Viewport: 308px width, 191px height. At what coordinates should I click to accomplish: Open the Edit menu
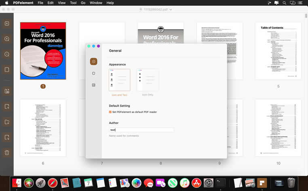click(51, 3)
